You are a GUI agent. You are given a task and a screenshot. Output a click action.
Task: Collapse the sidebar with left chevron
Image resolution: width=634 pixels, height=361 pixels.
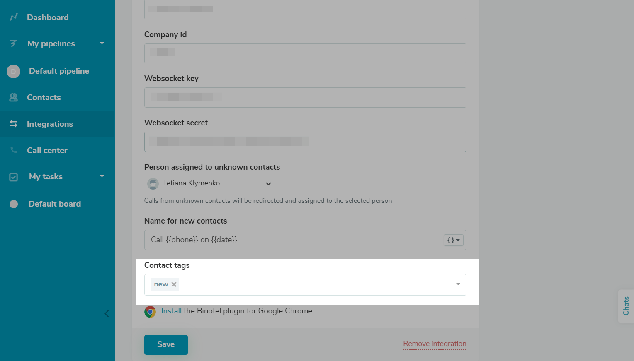tap(107, 314)
